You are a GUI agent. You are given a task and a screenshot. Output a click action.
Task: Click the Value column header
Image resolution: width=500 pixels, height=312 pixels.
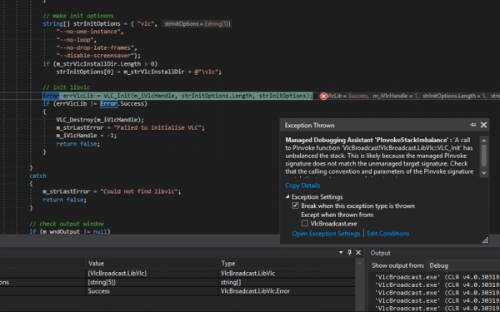pyautogui.click(x=152, y=263)
